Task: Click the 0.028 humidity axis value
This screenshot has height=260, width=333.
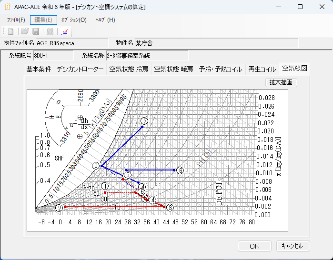Action: 267,98
